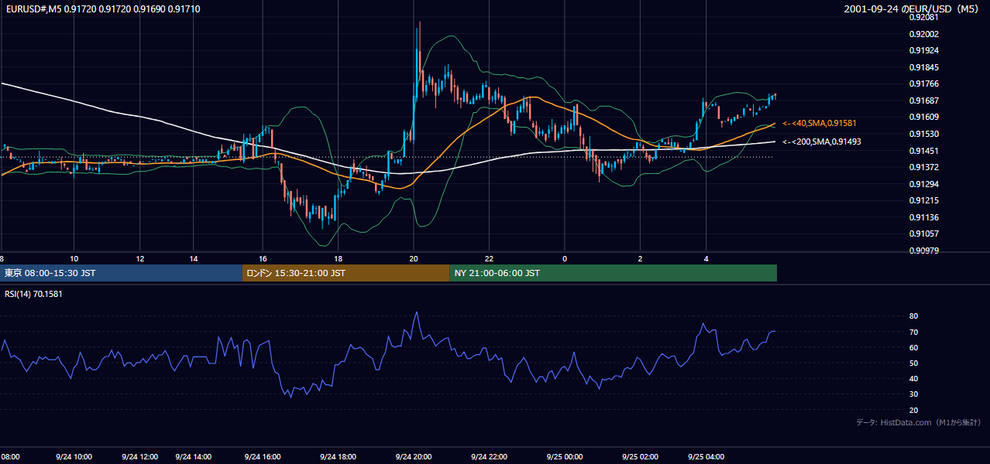990x464 pixels.
Task: Select the NY 21:00-06:00 JST session bar
Action: (613, 273)
